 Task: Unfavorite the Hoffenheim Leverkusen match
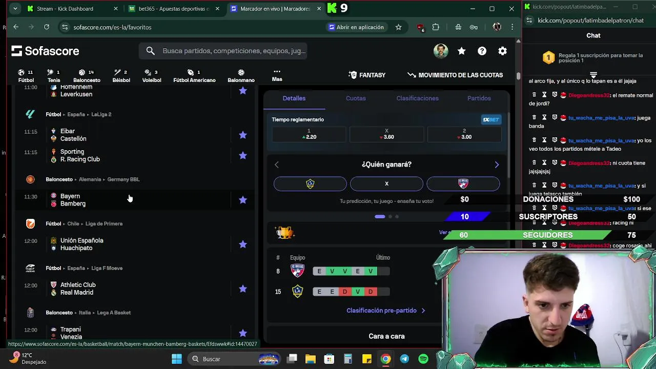[x=243, y=91]
